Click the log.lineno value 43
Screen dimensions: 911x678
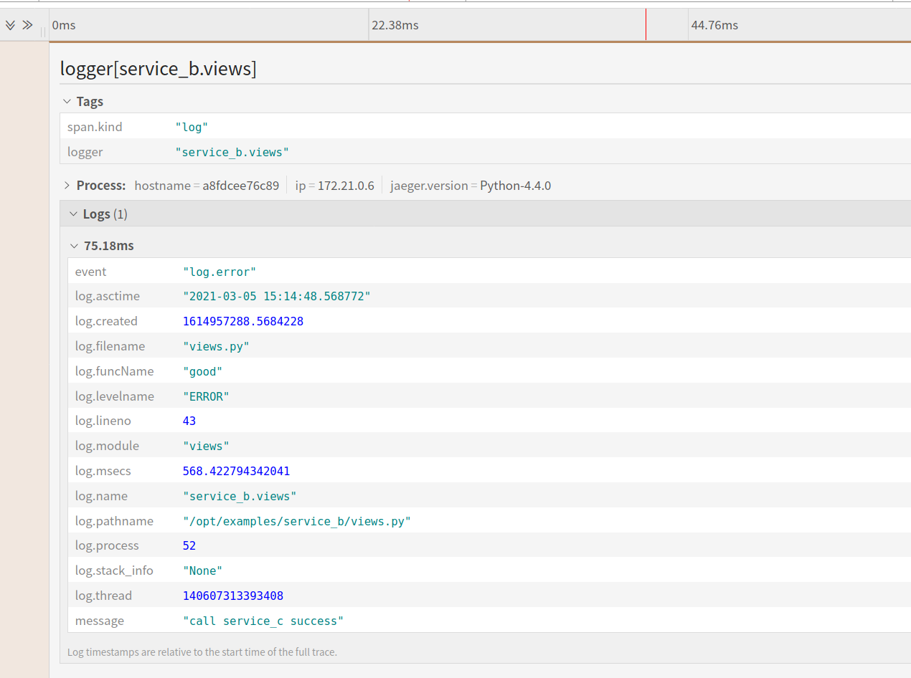click(x=189, y=421)
